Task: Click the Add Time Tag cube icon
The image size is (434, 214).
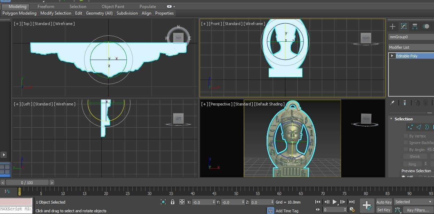Action: click(270, 211)
